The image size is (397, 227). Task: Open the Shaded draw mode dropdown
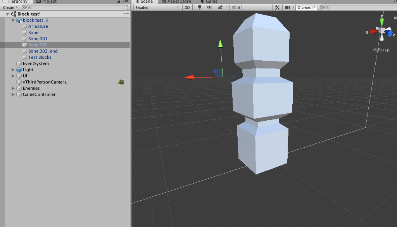coord(157,7)
